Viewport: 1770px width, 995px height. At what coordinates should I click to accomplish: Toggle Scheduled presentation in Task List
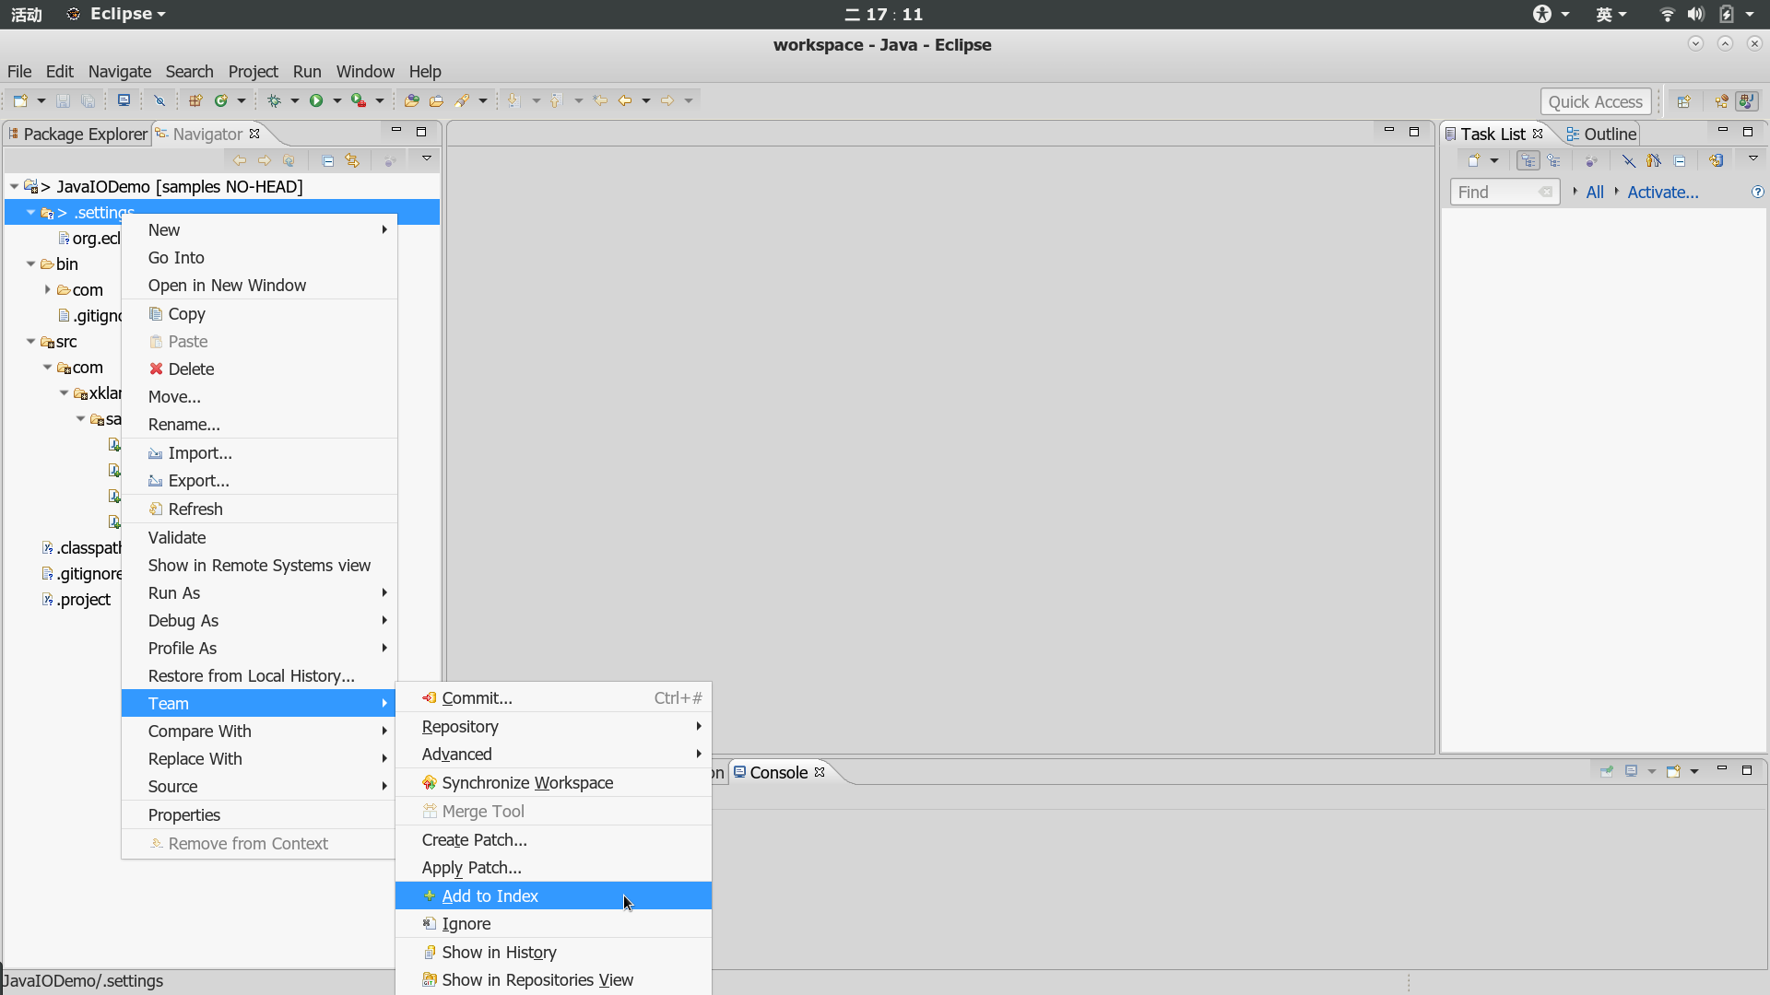click(1554, 160)
